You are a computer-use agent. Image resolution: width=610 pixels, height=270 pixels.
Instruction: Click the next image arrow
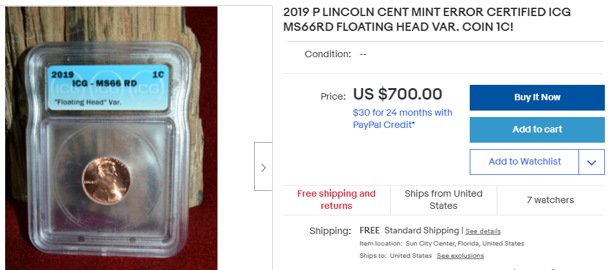coord(263,167)
